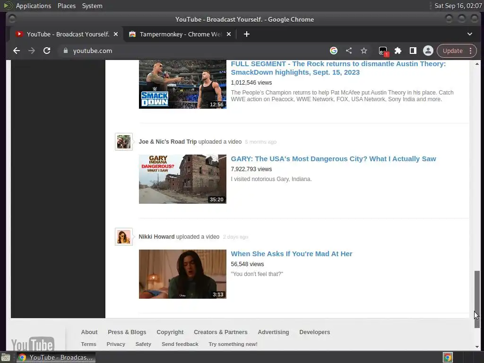This screenshot has width=484, height=363.
Task: Click the page vertical scrollbar thumb
Action: click(x=477, y=299)
